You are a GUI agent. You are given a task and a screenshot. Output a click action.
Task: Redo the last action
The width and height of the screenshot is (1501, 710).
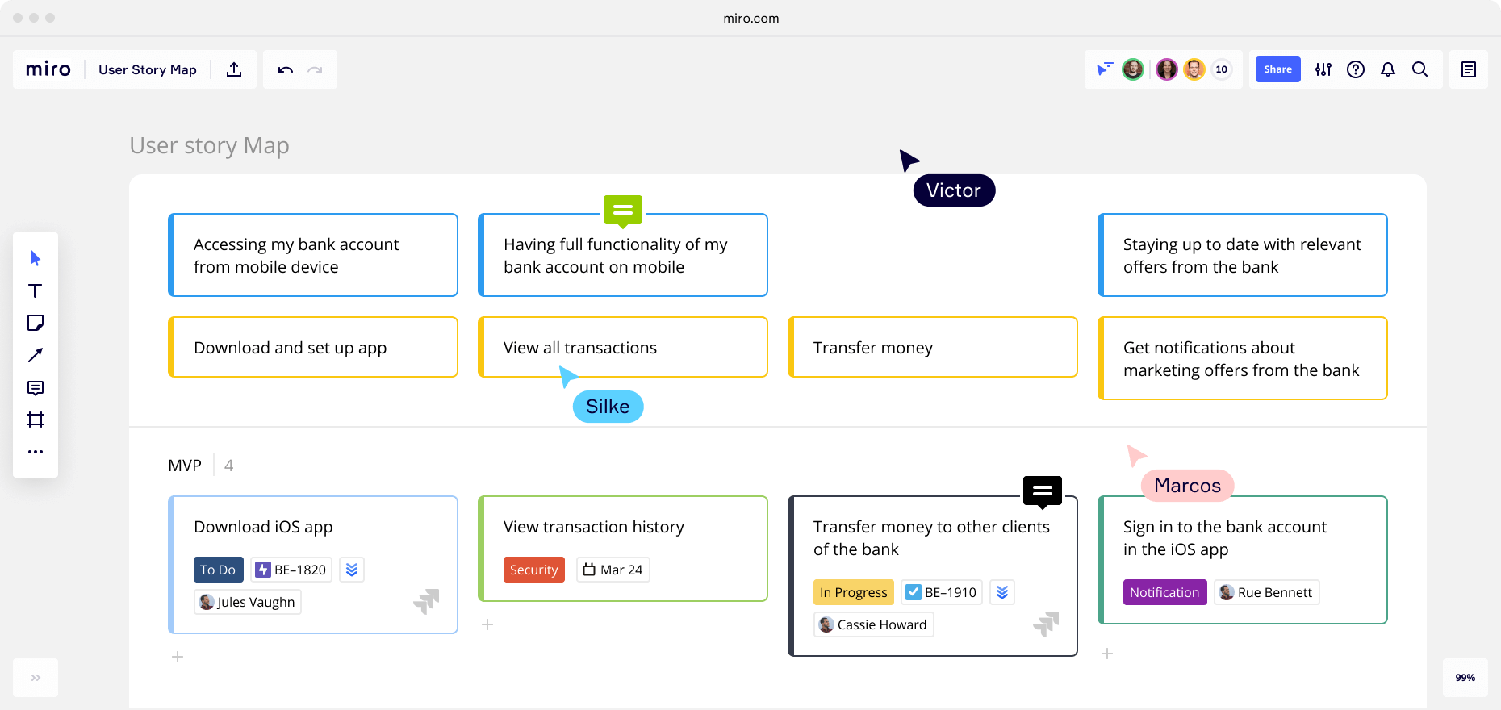(316, 69)
